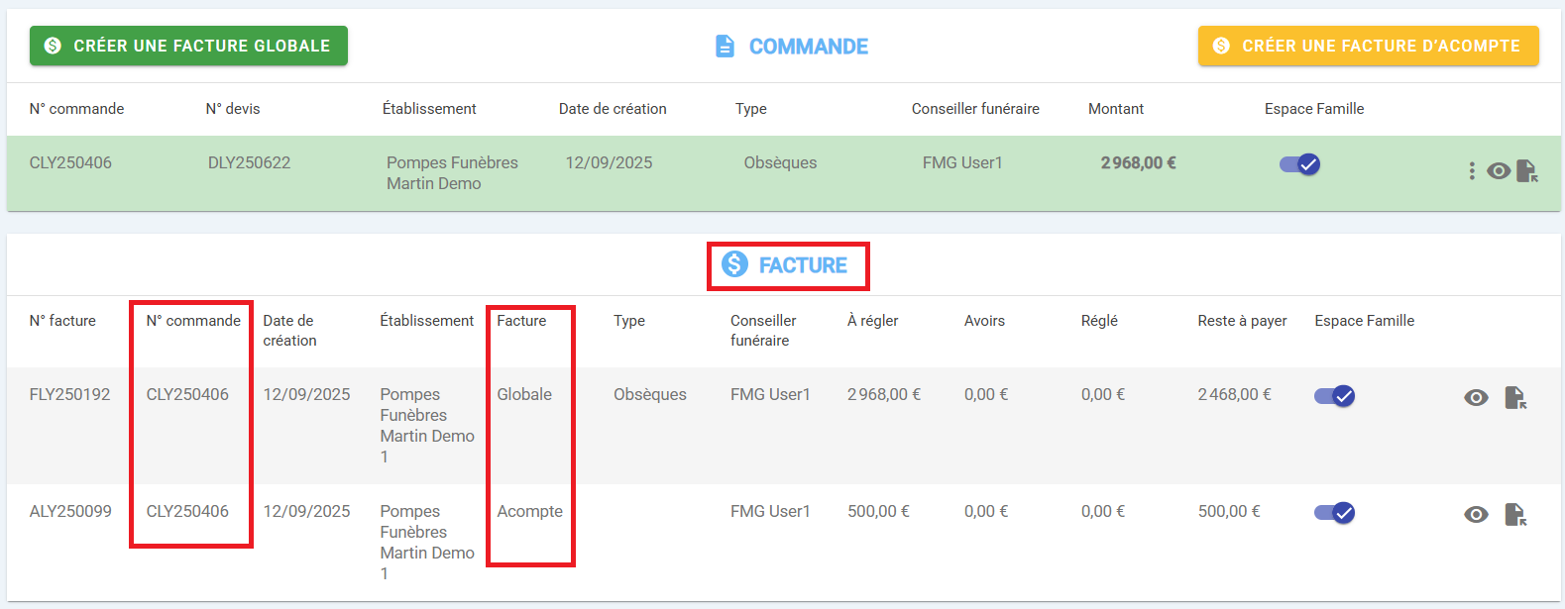Screen dimensions: 1565x609
Task: Switch off Espace Famille for invoice ALY250099
Action: [1334, 513]
